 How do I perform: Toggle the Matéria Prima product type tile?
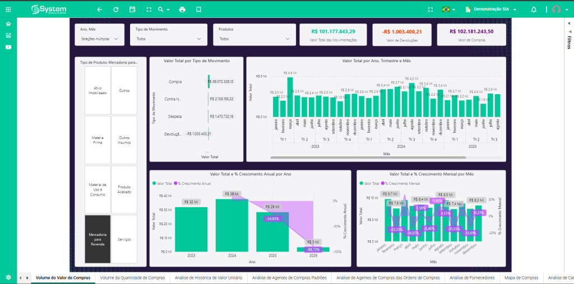(x=98, y=139)
